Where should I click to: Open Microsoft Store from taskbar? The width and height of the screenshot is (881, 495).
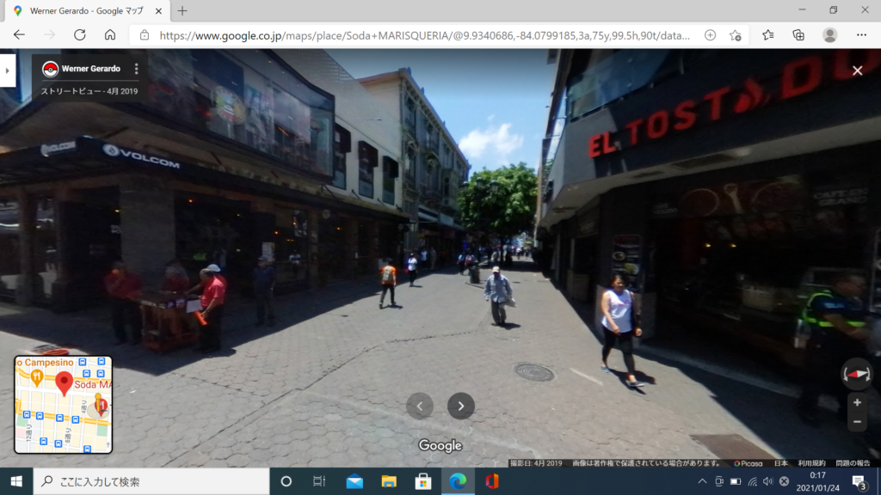pos(423,481)
